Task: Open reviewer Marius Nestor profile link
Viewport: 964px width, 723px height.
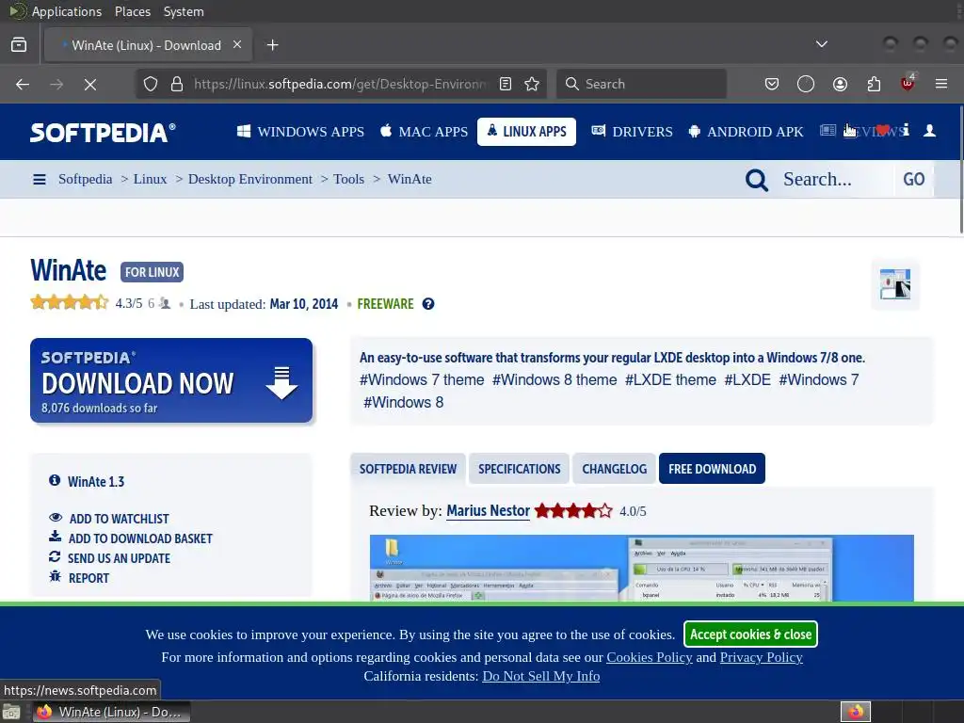Action: point(489,511)
